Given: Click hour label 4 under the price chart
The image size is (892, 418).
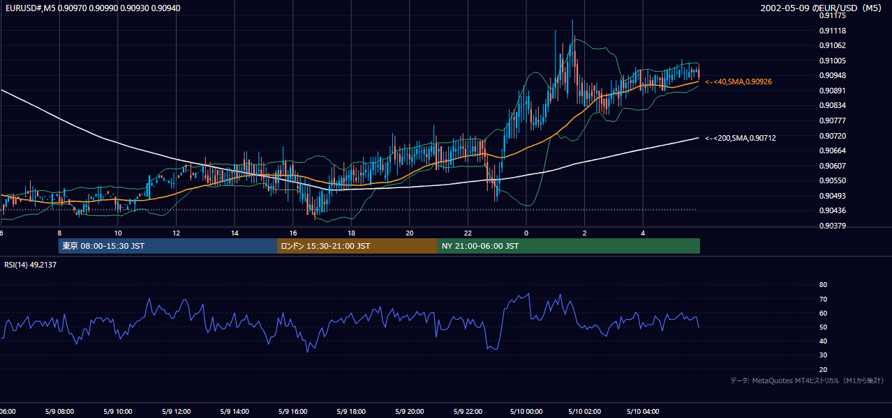Looking at the screenshot, I should [x=644, y=233].
